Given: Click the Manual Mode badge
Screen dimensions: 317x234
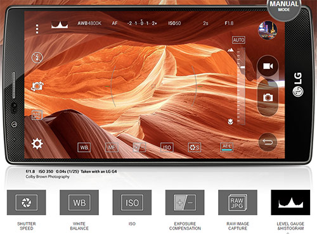Looking at the screenshot, I should click(284, 8).
